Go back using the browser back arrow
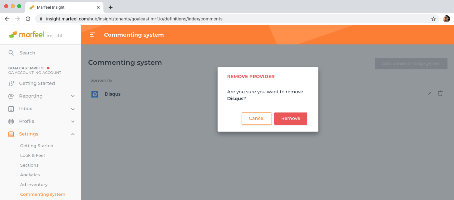The image size is (454, 200). 7,19
